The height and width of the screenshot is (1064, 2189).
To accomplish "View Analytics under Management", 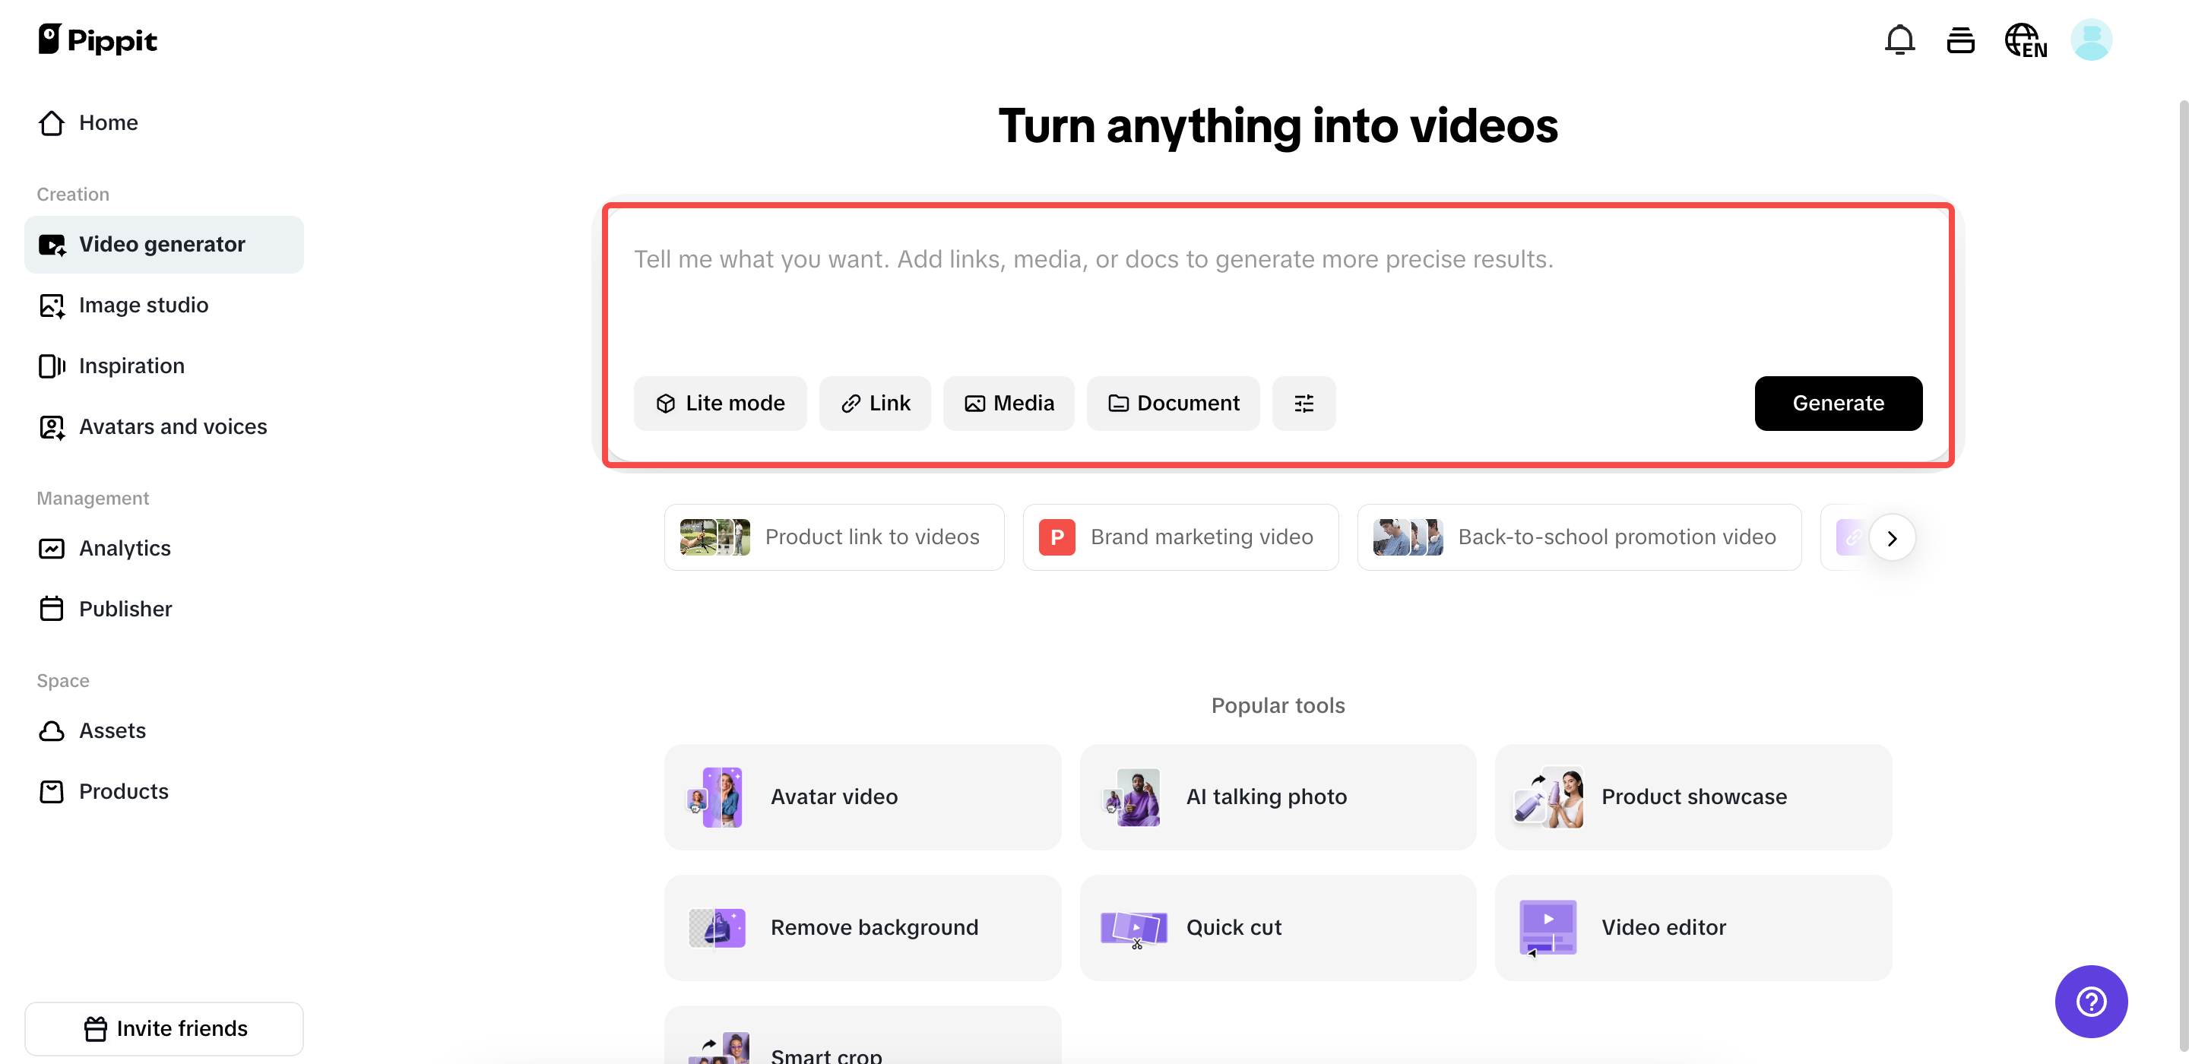I will [125, 548].
